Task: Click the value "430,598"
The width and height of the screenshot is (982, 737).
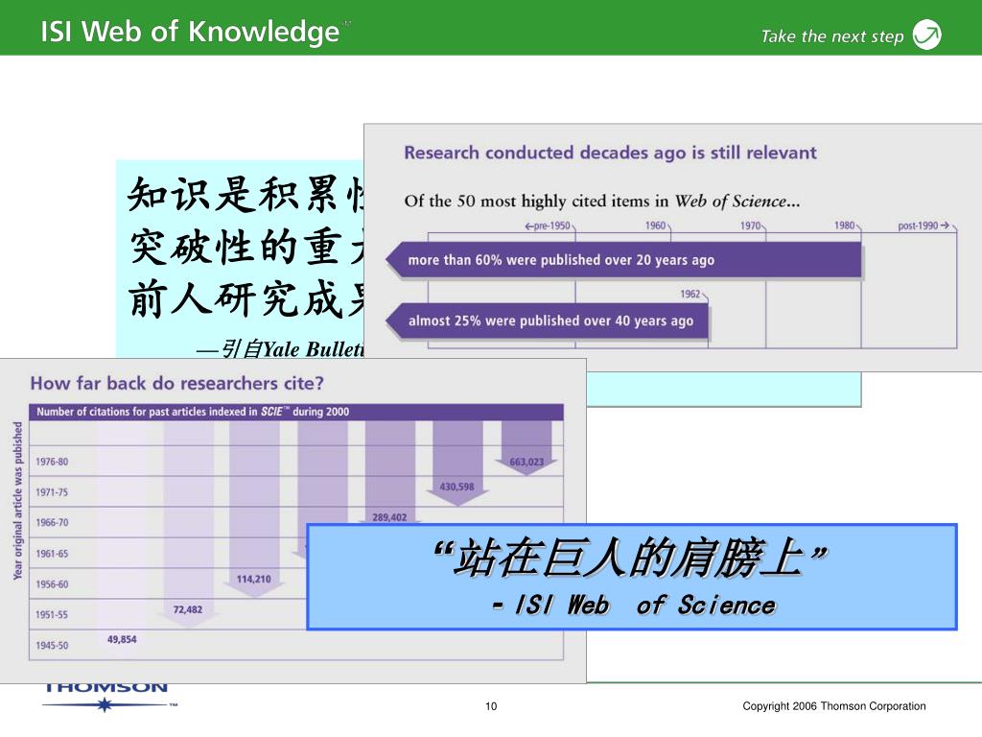Action: tap(456, 487)
